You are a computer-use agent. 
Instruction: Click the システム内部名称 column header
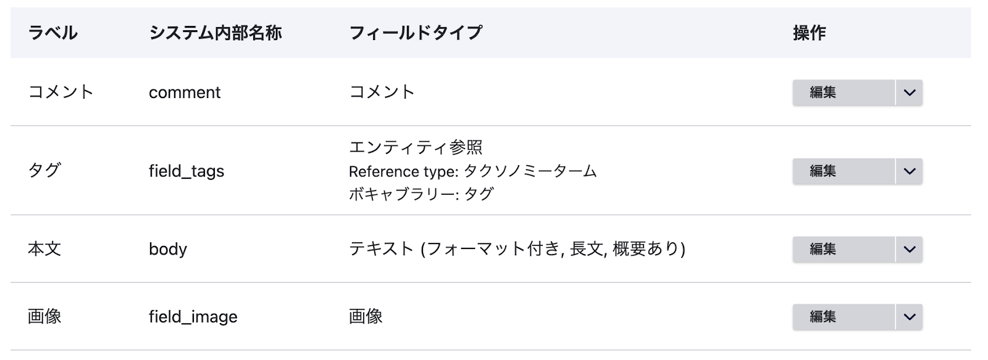[216, 34]
